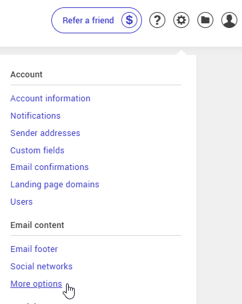Viewport: 242px width, 304px height.
Task: Click the Email content section heading
Action: pyautogui.click(x=37, y=225)
